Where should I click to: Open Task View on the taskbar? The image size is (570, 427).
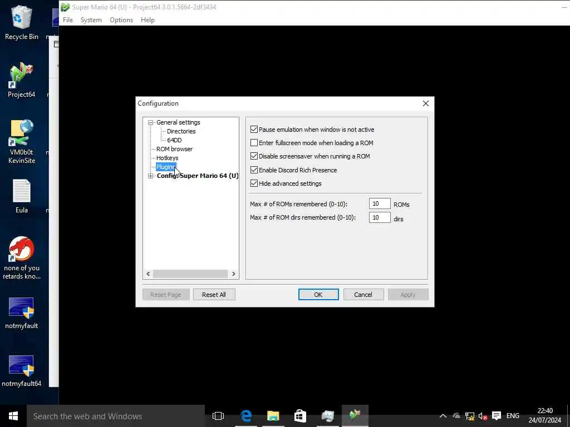[218, 416]
